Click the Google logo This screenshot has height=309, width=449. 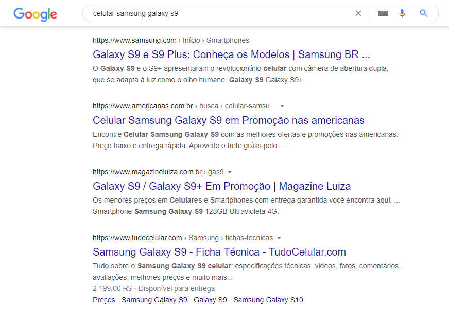pyautogui.click(x=35, y=14)
